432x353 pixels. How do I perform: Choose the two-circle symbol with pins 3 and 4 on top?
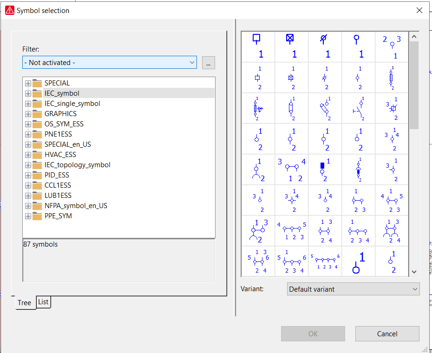[291, 170]
